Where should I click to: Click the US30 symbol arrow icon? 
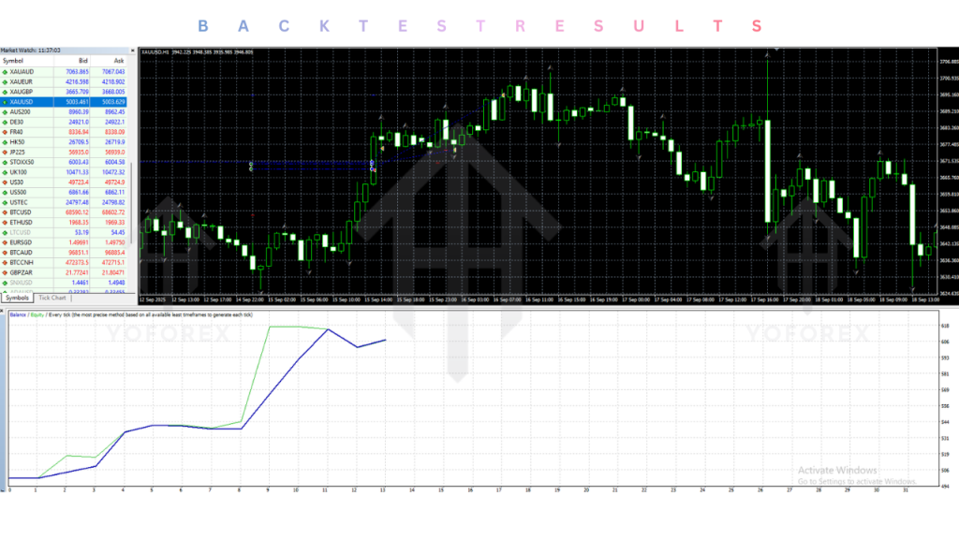6,182
